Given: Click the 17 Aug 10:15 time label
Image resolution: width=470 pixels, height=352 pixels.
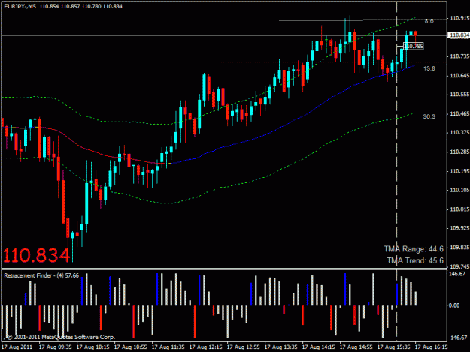Looking at the screenshot, I should [x=93, y=347].
